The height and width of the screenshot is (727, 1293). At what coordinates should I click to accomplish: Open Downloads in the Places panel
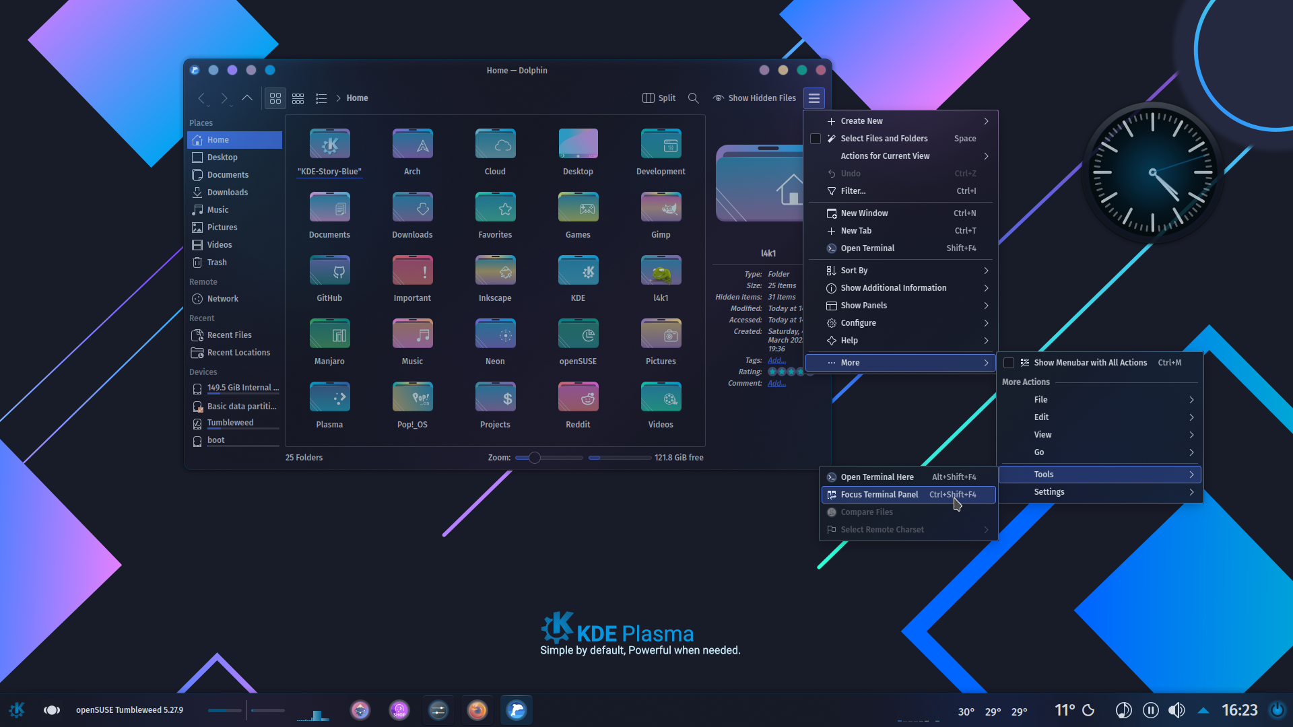click(x=234, y=193)
